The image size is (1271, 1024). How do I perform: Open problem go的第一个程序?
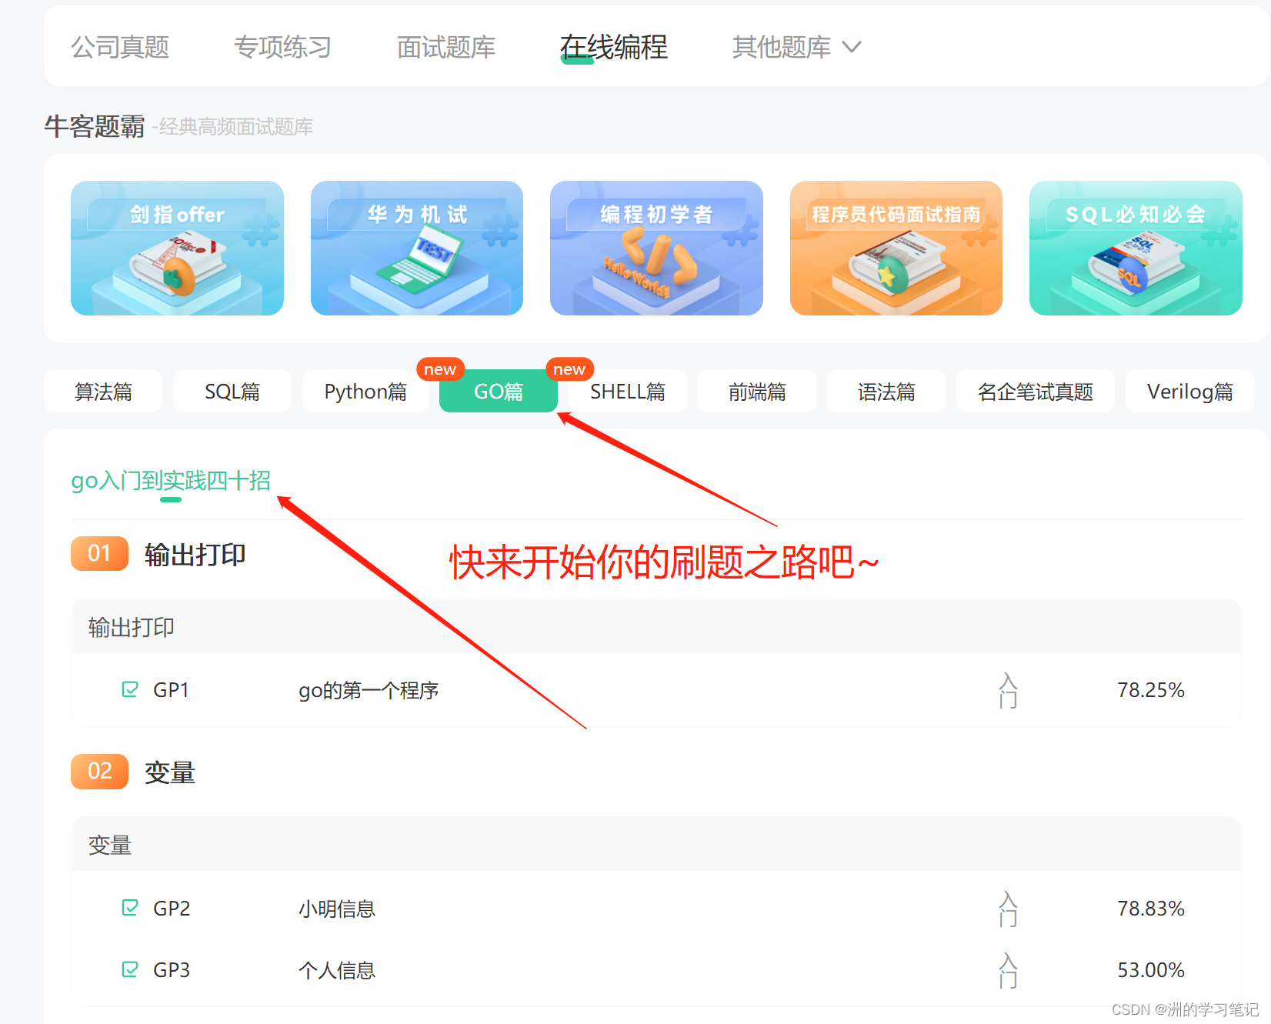[x=369, y=690]
